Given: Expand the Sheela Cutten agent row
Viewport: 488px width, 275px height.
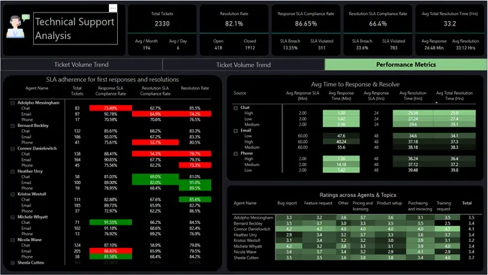Looking at the screenshot, I should click(13, 263).
